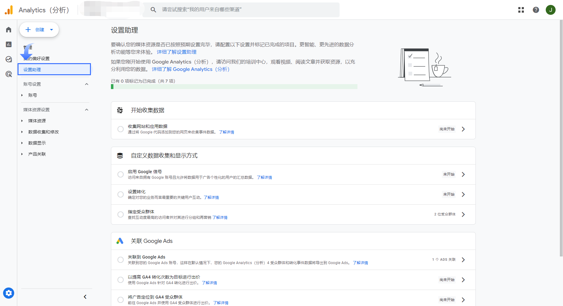Screen dimensions: 563x306
Task: Click the page vertical scrollbar
Action: coord(561,138)
